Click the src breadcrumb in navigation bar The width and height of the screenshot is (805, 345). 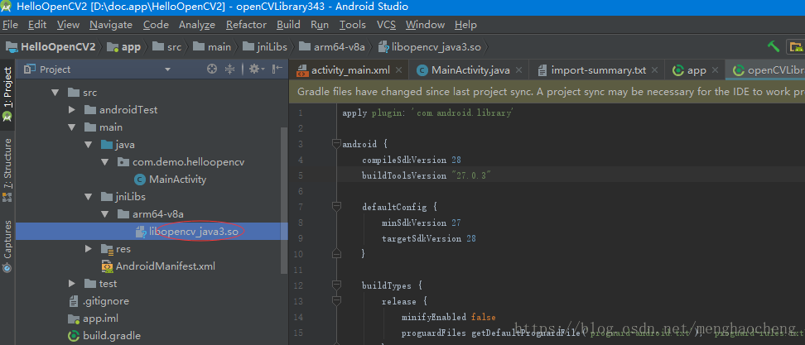pos(167,46)
